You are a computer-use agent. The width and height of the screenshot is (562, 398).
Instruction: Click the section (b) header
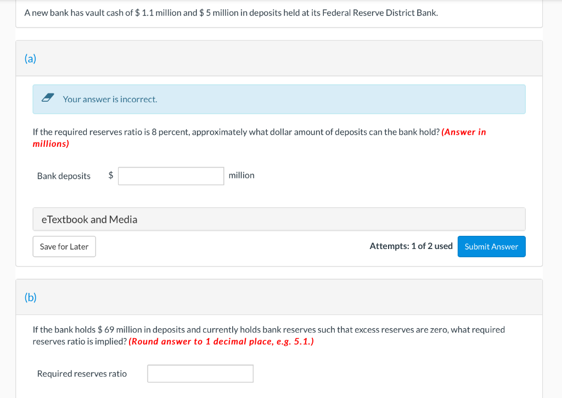point(30,297)
